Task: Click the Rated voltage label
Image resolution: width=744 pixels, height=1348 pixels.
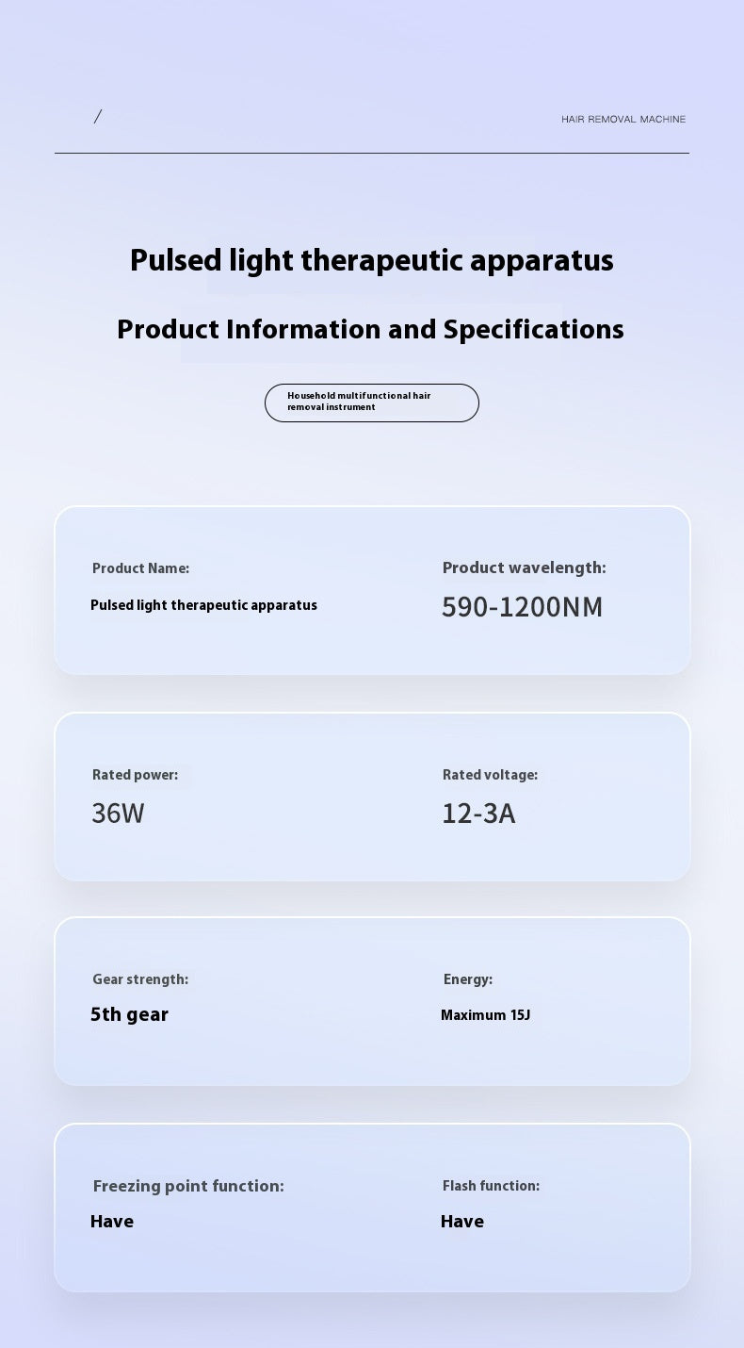Action: point(490,775)
